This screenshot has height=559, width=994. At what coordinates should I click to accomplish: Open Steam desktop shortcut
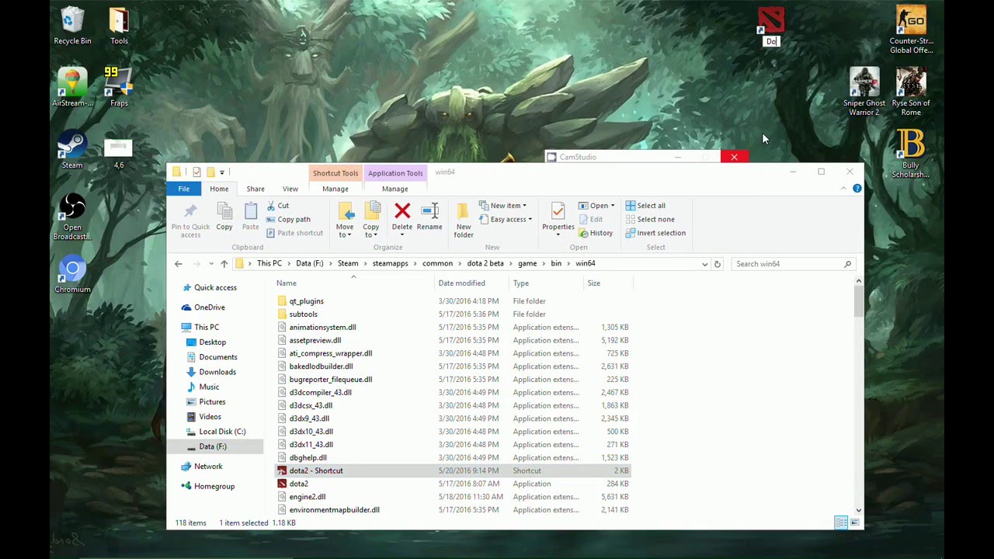(x=72, y=150)
